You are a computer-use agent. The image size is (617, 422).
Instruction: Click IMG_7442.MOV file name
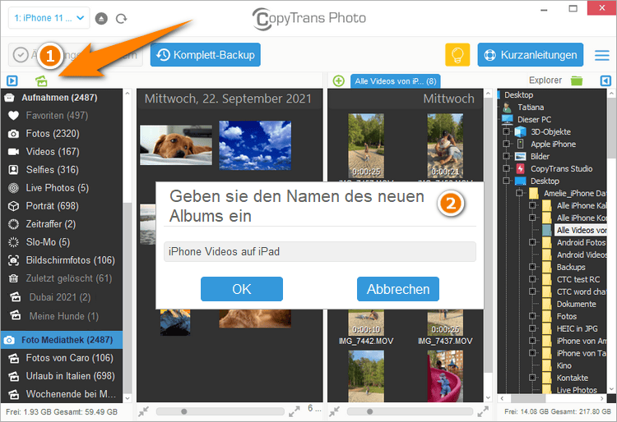tap(366, 342)
